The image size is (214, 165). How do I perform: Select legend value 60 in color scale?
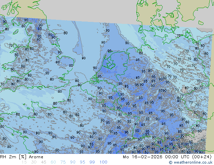53,162
